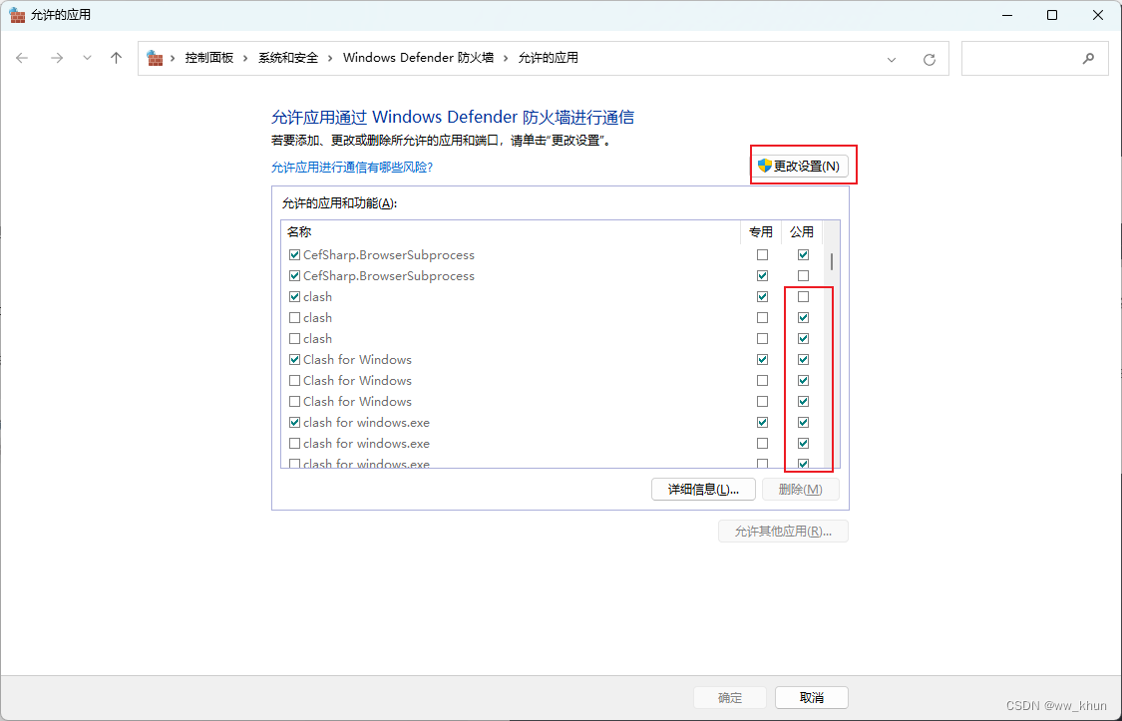Go up one level with Up arrow
This screenshot has width=1122, height=721.
pos(116,58)
